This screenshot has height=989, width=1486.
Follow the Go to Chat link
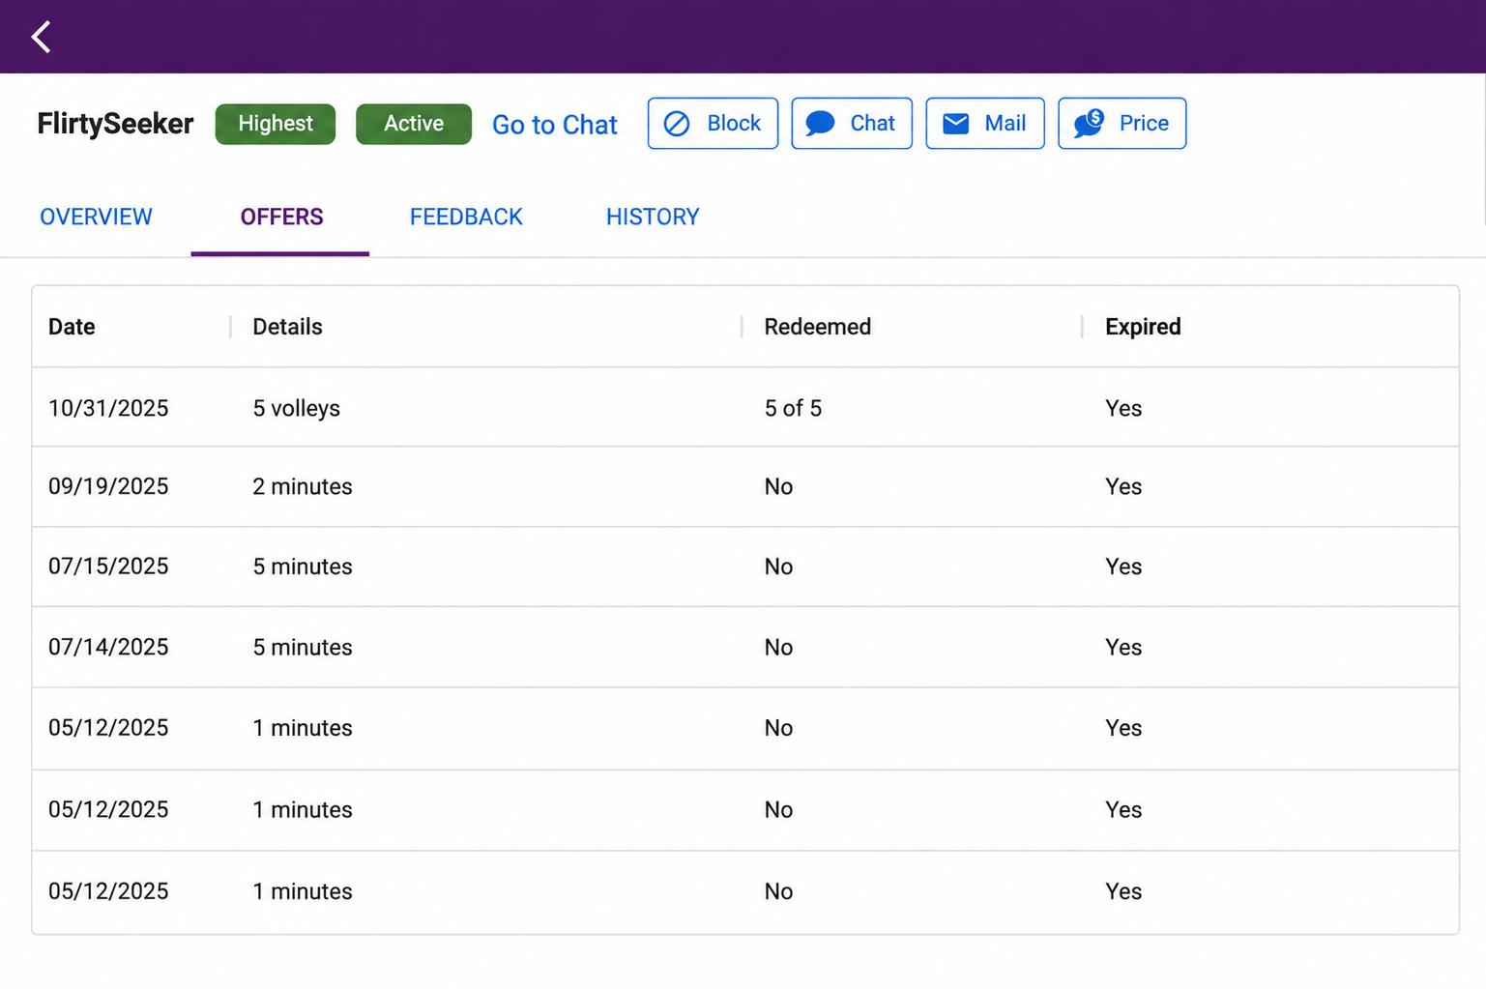point(555,125)
